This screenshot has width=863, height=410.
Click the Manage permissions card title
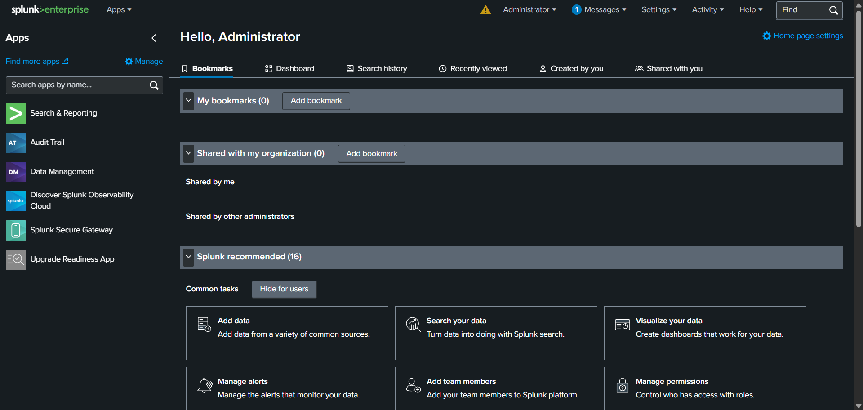[672, 382]
